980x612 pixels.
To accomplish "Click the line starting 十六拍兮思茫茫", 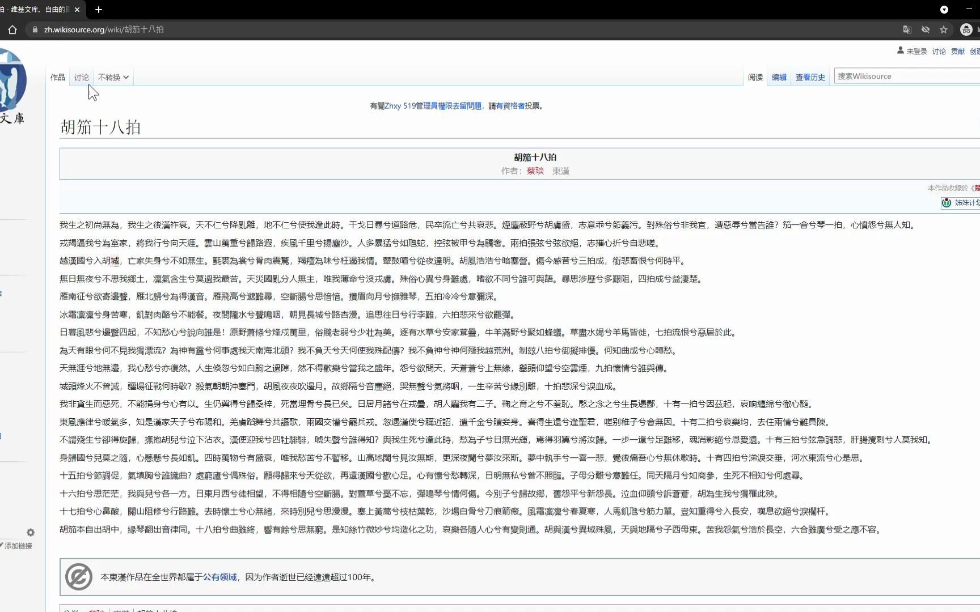I will pyautogui.click(x=421, y=494).
